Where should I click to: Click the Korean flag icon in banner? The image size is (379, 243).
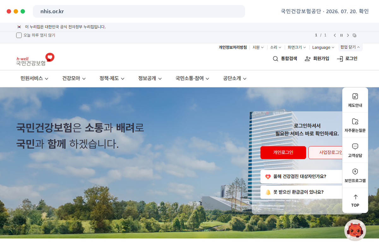[x=19, y=27]
